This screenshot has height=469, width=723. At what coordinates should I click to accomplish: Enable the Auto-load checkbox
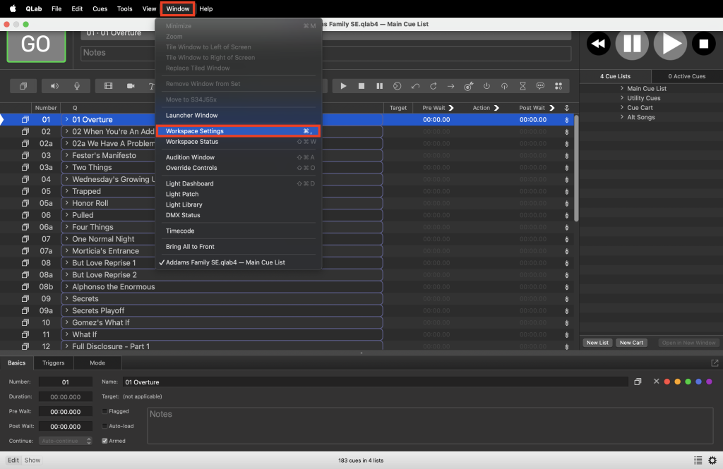click(x=104, y=426)
